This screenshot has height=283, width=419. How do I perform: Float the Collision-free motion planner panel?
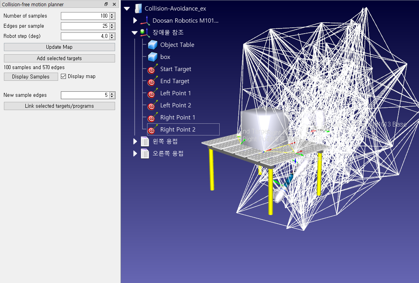coord(106,4)
